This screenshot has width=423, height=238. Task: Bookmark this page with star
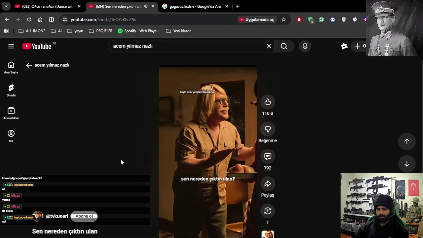pyautogui.click(x=284, y=20)
